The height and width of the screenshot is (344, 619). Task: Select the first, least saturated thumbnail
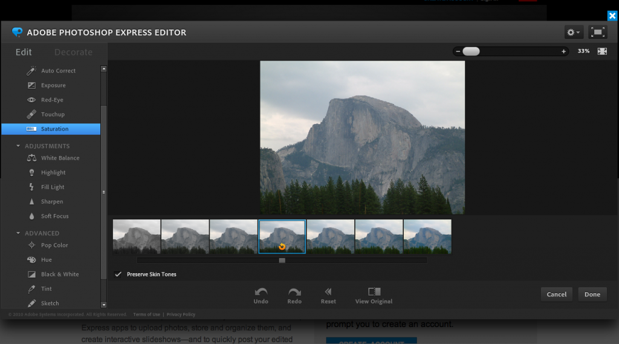coord(137,236)
